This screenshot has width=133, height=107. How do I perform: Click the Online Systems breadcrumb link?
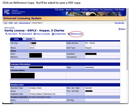[24, 23]
